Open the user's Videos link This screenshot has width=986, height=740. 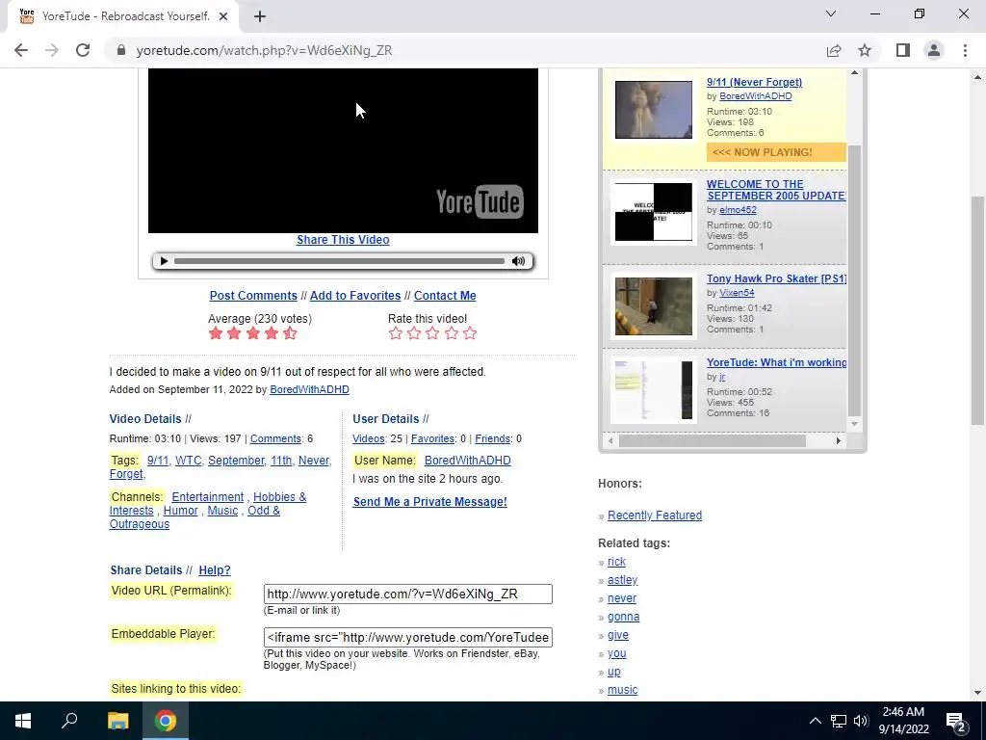click(369, 438)
